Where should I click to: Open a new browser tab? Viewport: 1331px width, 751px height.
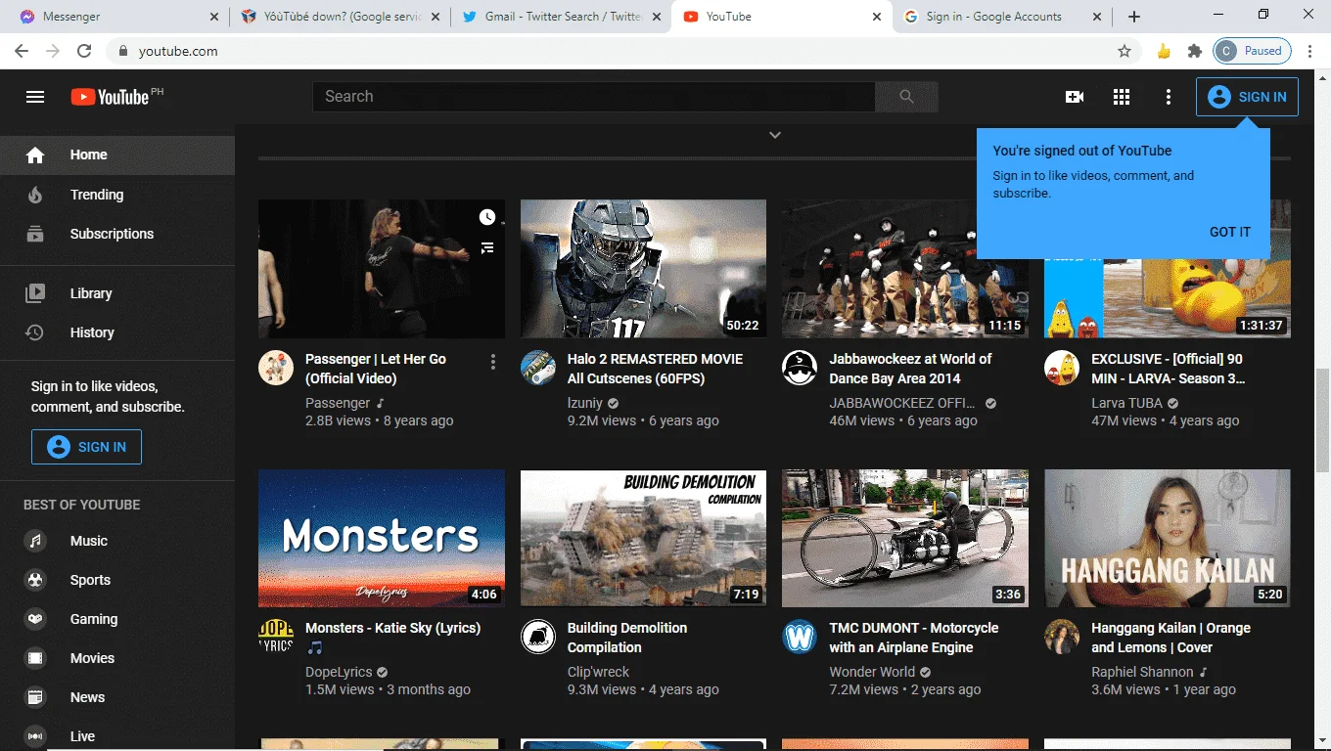click(1134, 17)
